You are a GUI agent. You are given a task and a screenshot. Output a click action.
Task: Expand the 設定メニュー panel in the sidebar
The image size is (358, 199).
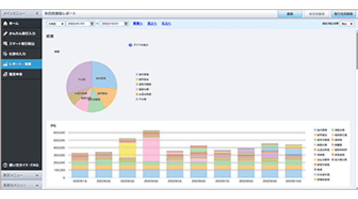21,176
